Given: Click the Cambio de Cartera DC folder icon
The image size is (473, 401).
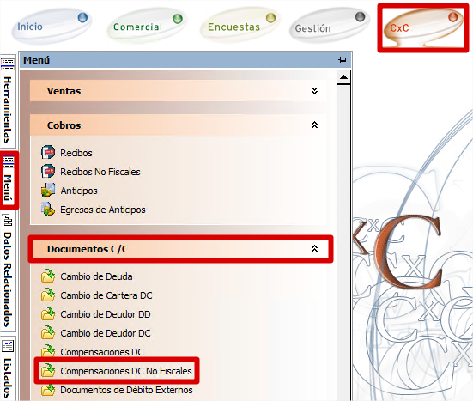Looking at the screenshot, I should click(x=48, y=295).
